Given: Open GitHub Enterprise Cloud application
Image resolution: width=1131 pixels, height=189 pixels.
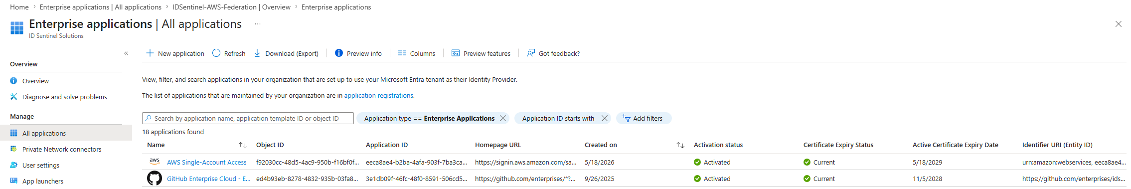Looking at the screenshot, I should [x=209, y=179].
